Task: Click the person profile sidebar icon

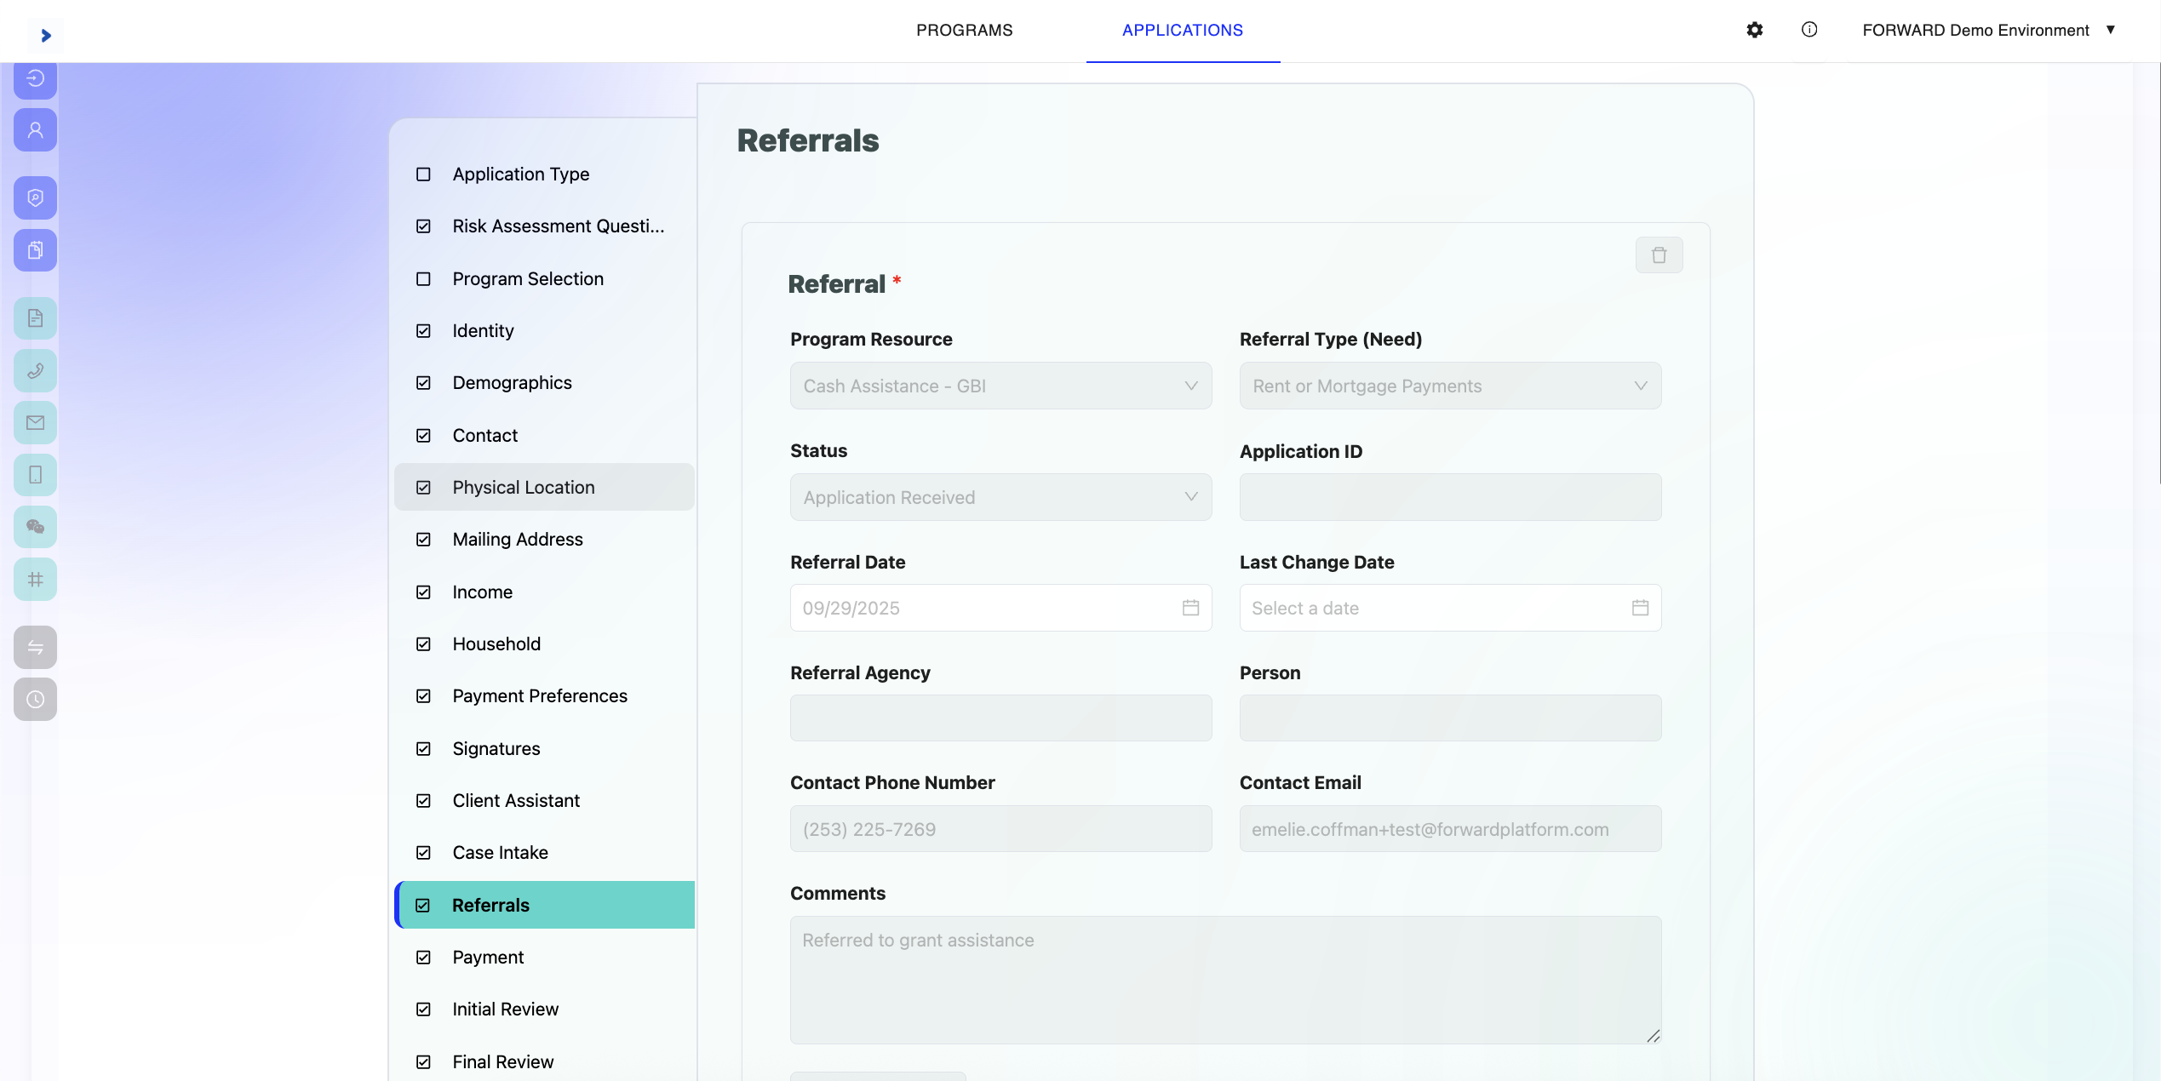Action: (x=35, y=130)
